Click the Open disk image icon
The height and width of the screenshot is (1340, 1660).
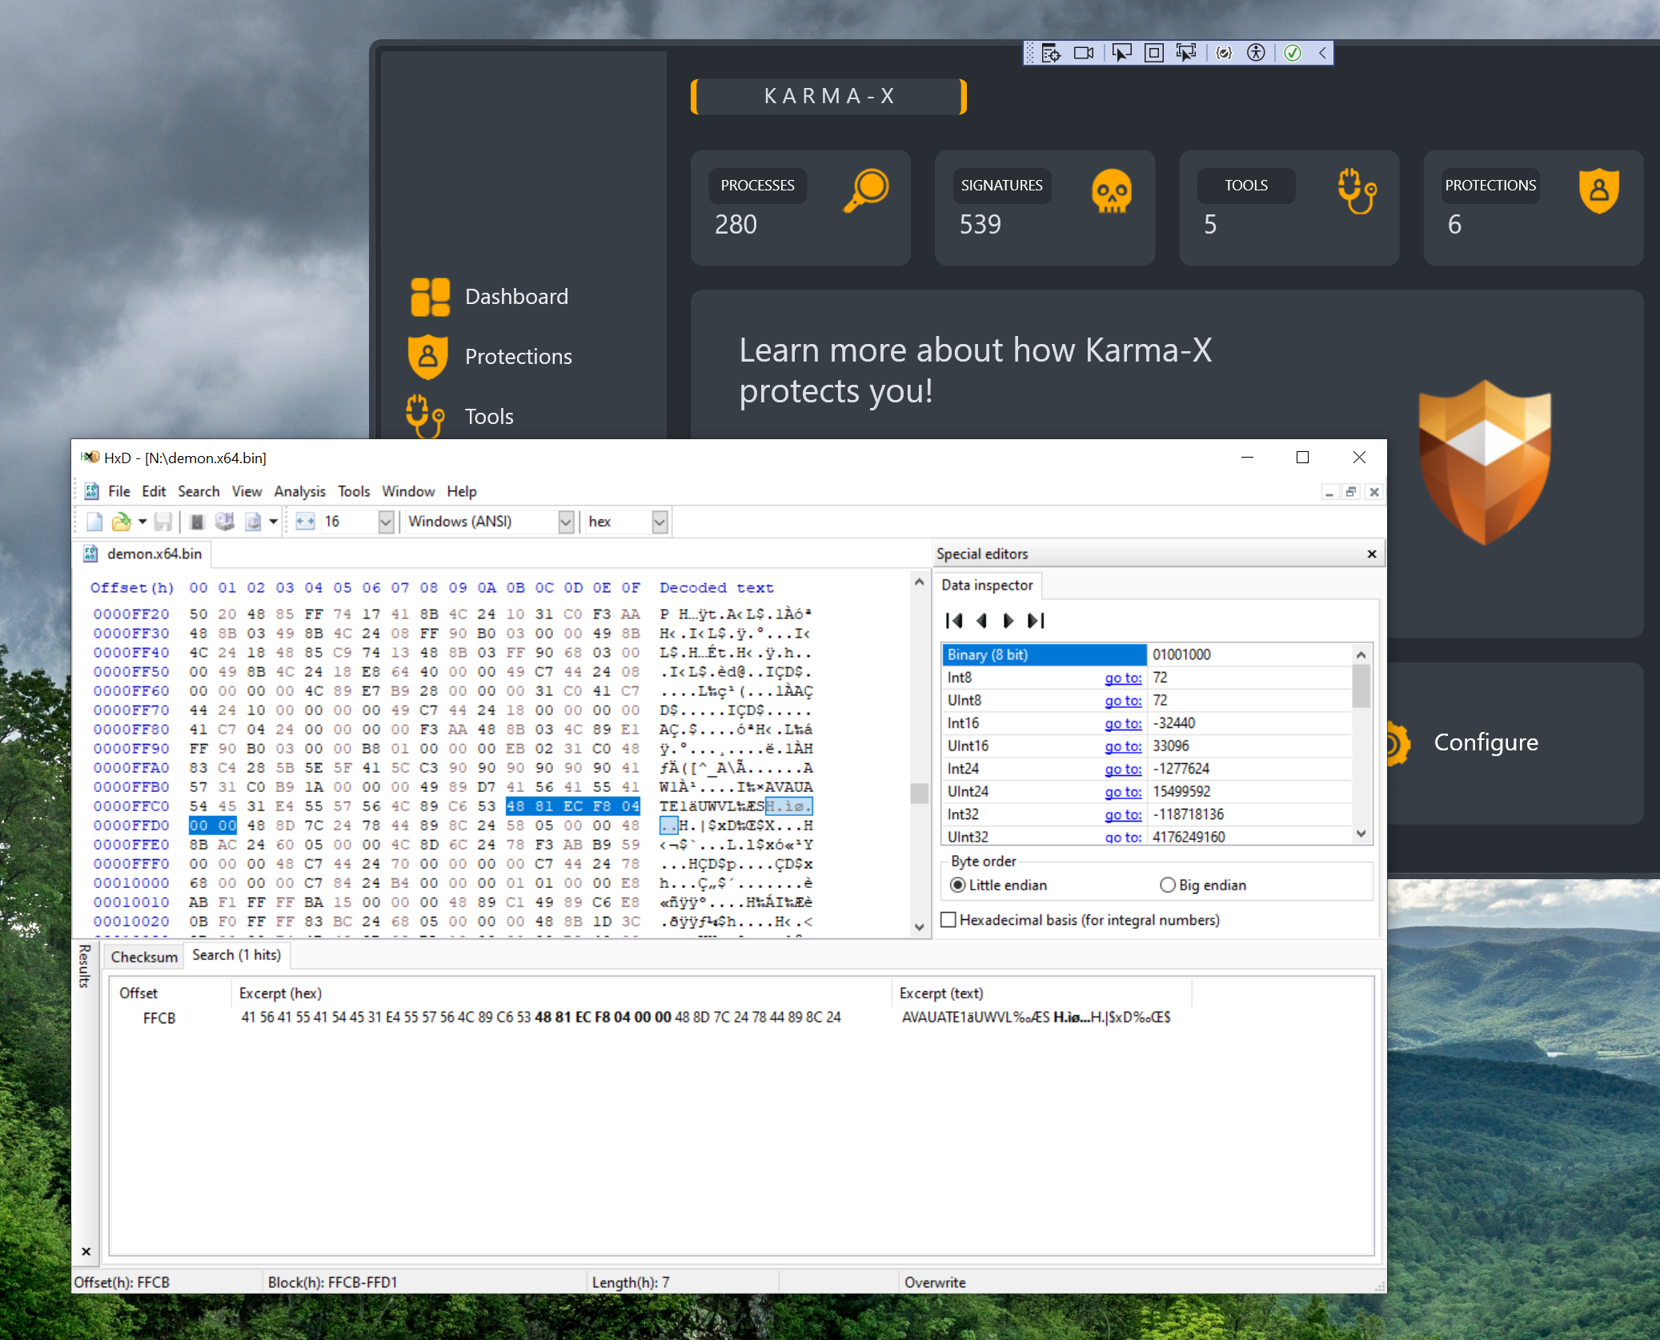click(253, 522)
